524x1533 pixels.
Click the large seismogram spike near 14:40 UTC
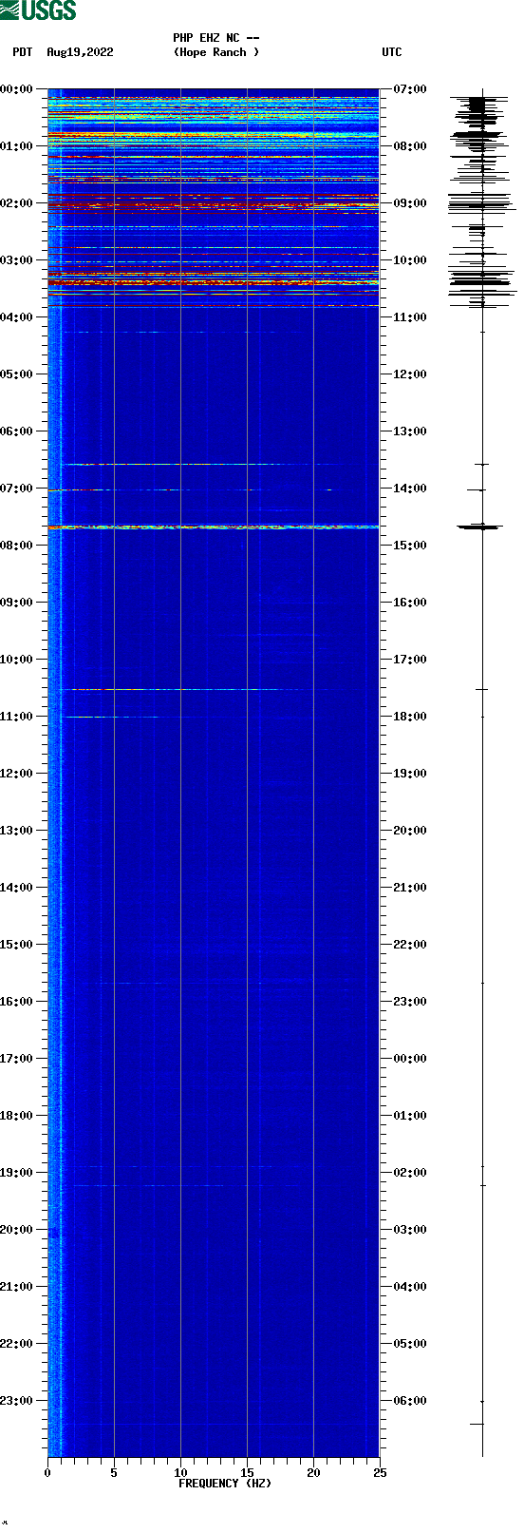480,527
